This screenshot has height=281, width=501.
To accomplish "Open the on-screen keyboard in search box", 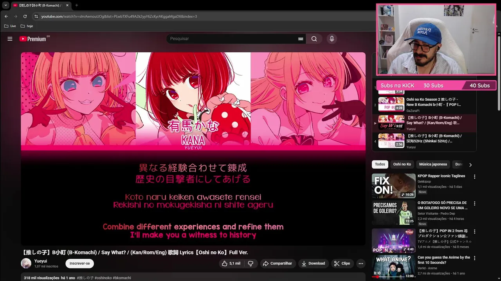I will pos(301,39).
